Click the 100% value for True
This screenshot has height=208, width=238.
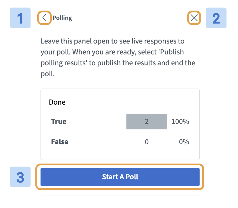click(180, 122)
